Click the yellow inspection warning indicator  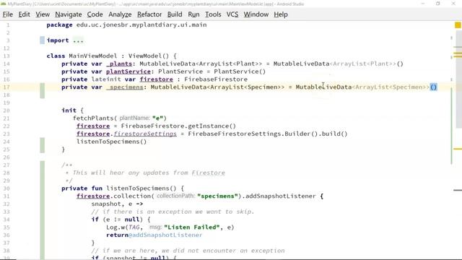pyautogui.click(x=458, y=25)
